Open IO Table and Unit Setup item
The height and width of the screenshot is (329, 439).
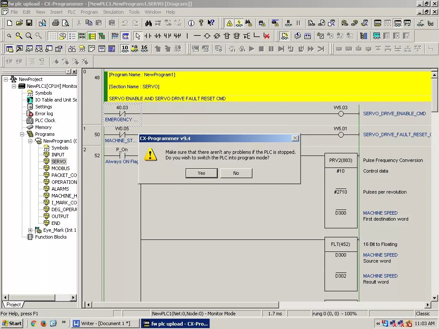[56, 100]
